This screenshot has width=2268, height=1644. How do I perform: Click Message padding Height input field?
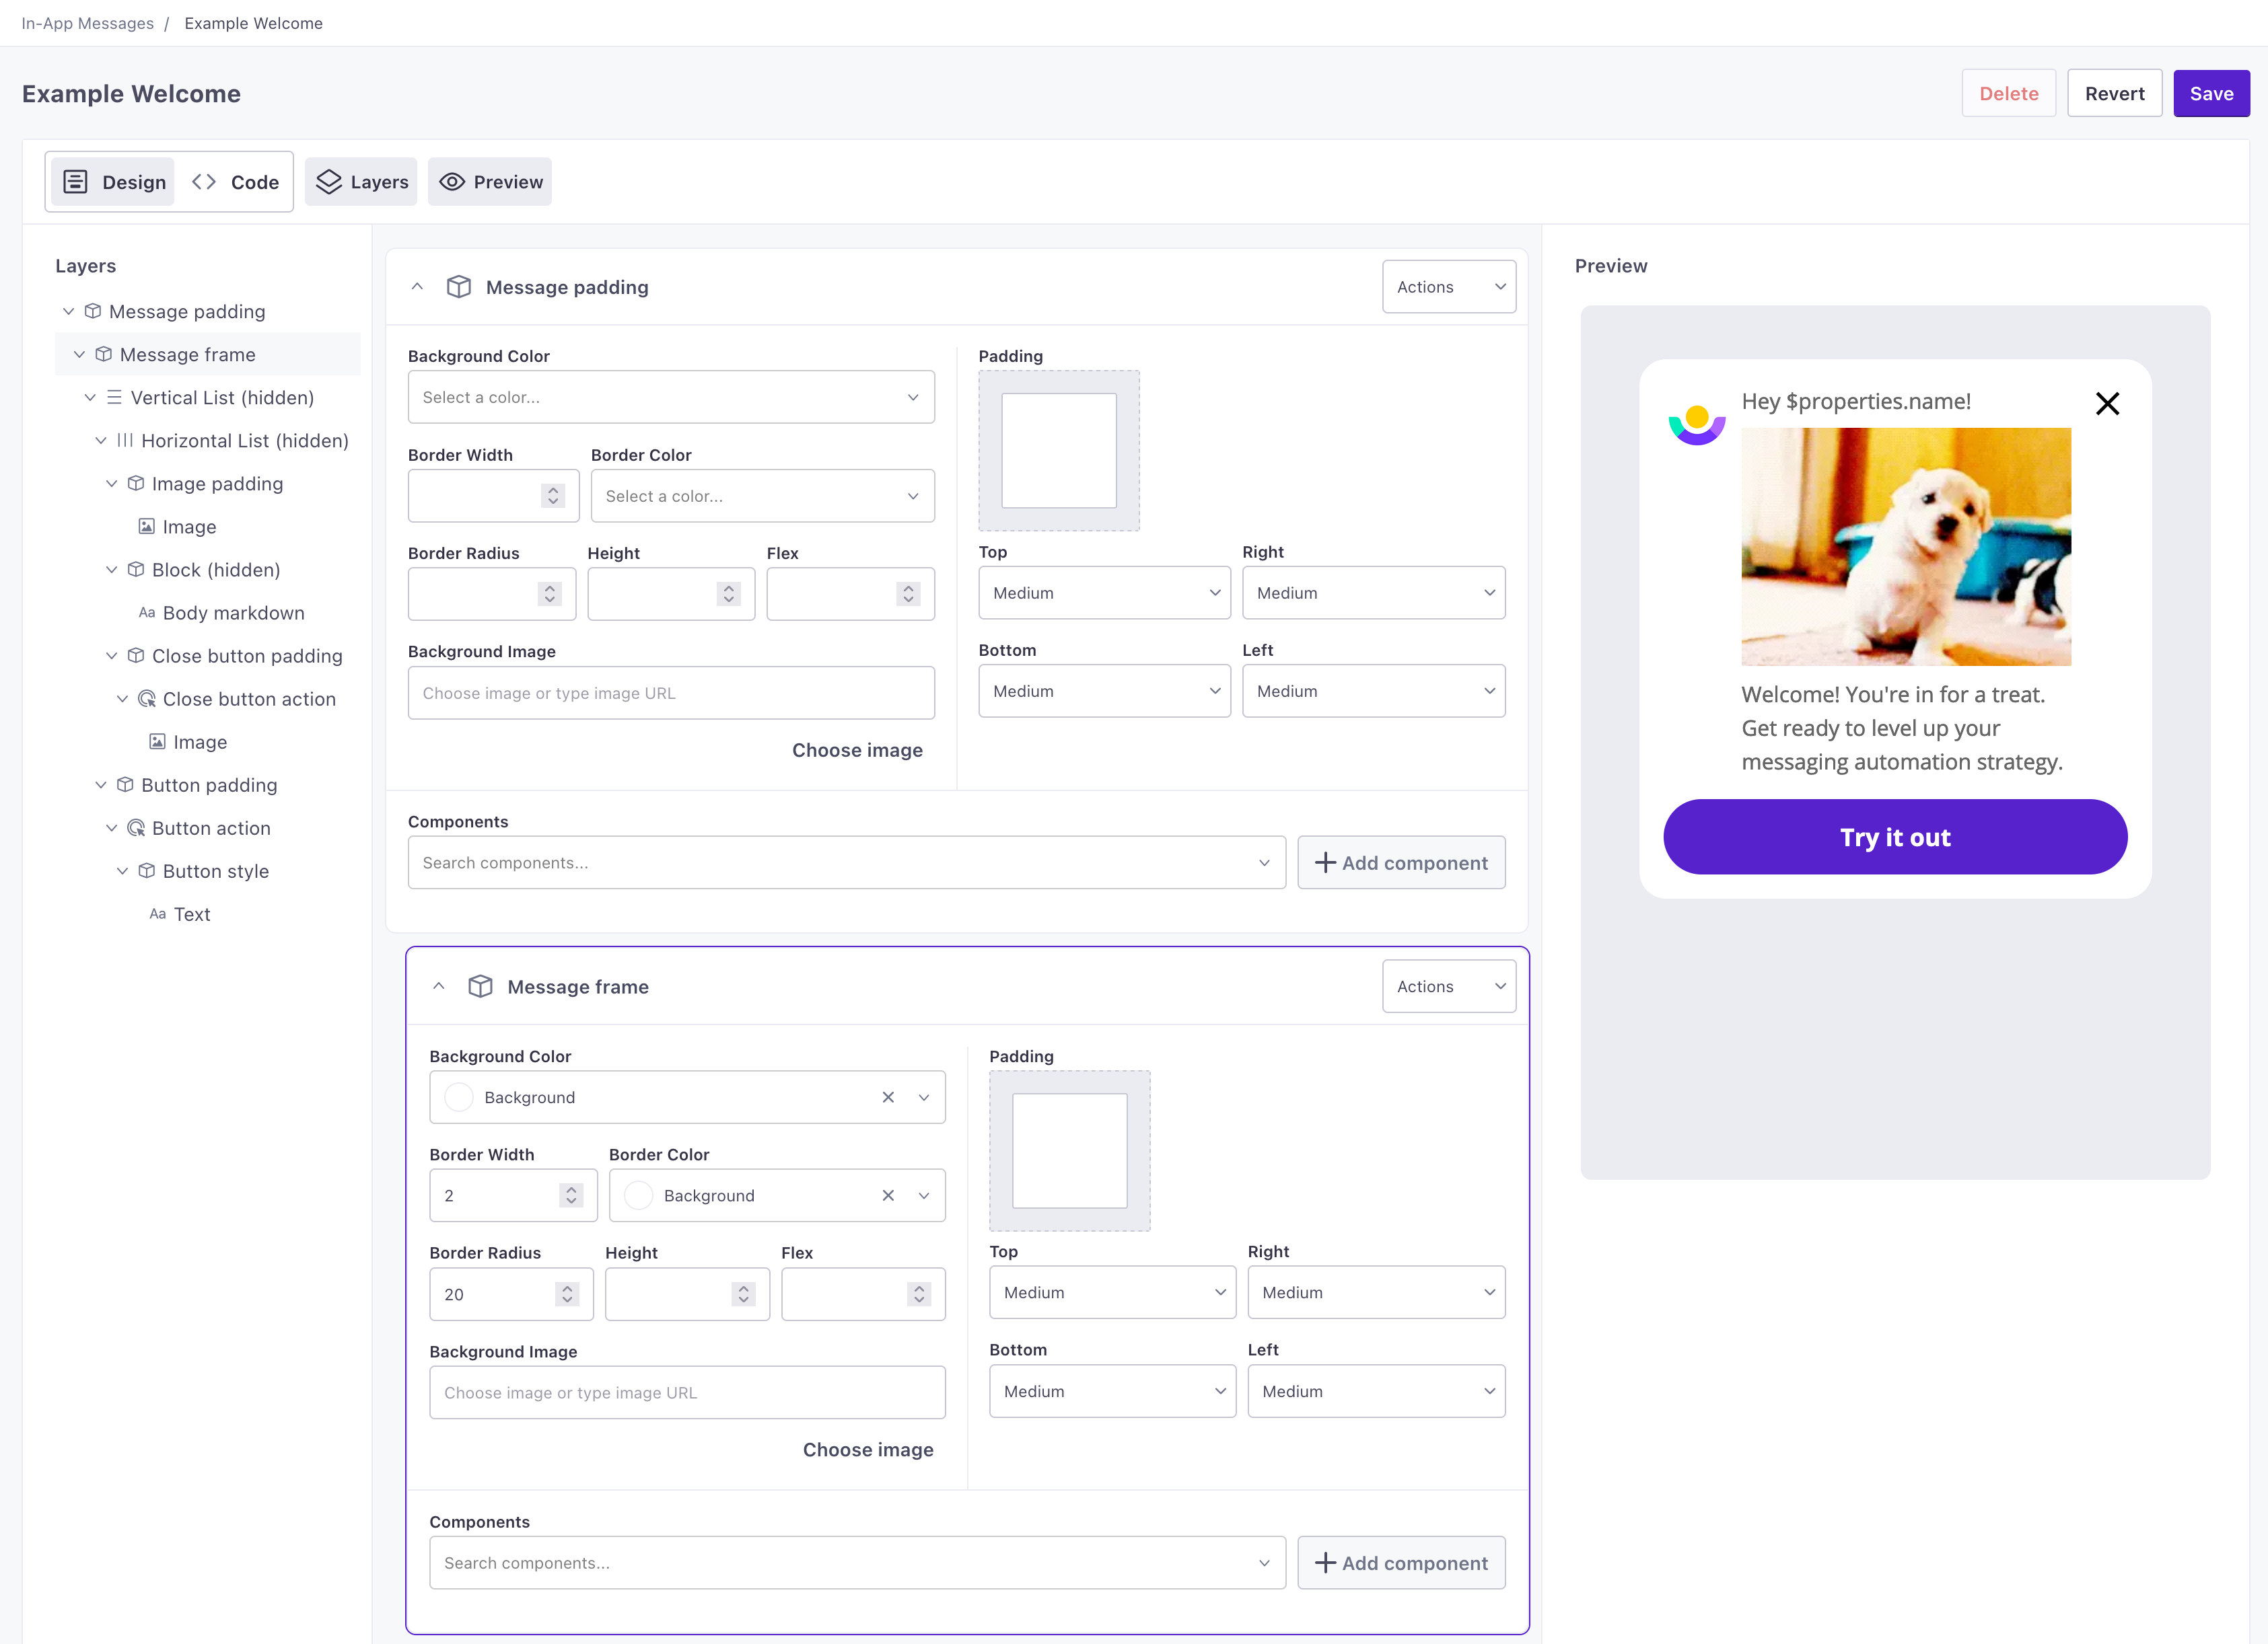click(x=671, y=594)
